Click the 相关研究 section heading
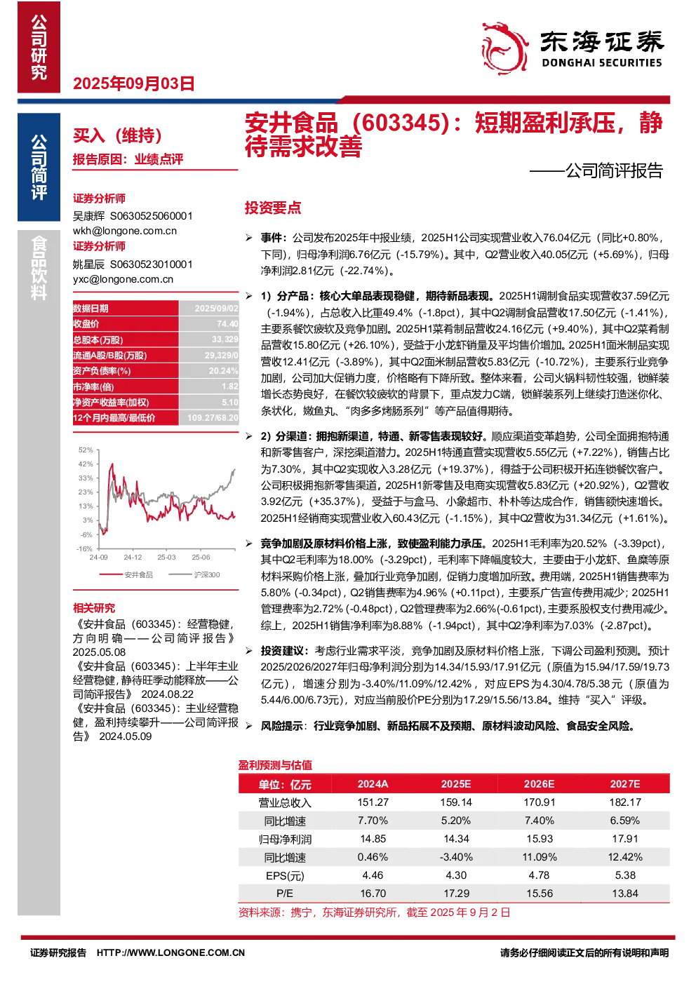The image size is (696, 984). [94, 608]
